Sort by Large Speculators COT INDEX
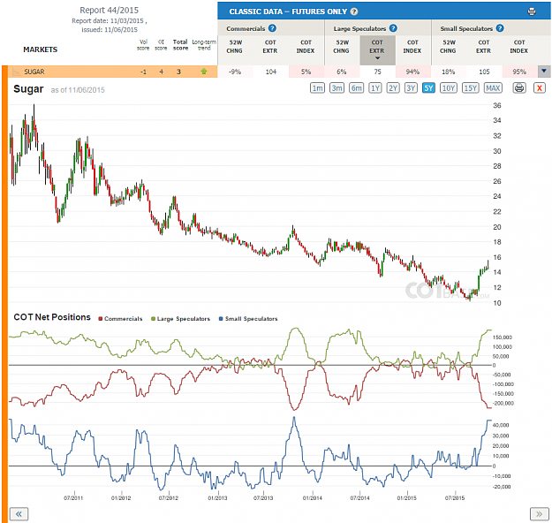Image resolution: width=552 pixels, height=523 pixels. (x=412, y=47)
